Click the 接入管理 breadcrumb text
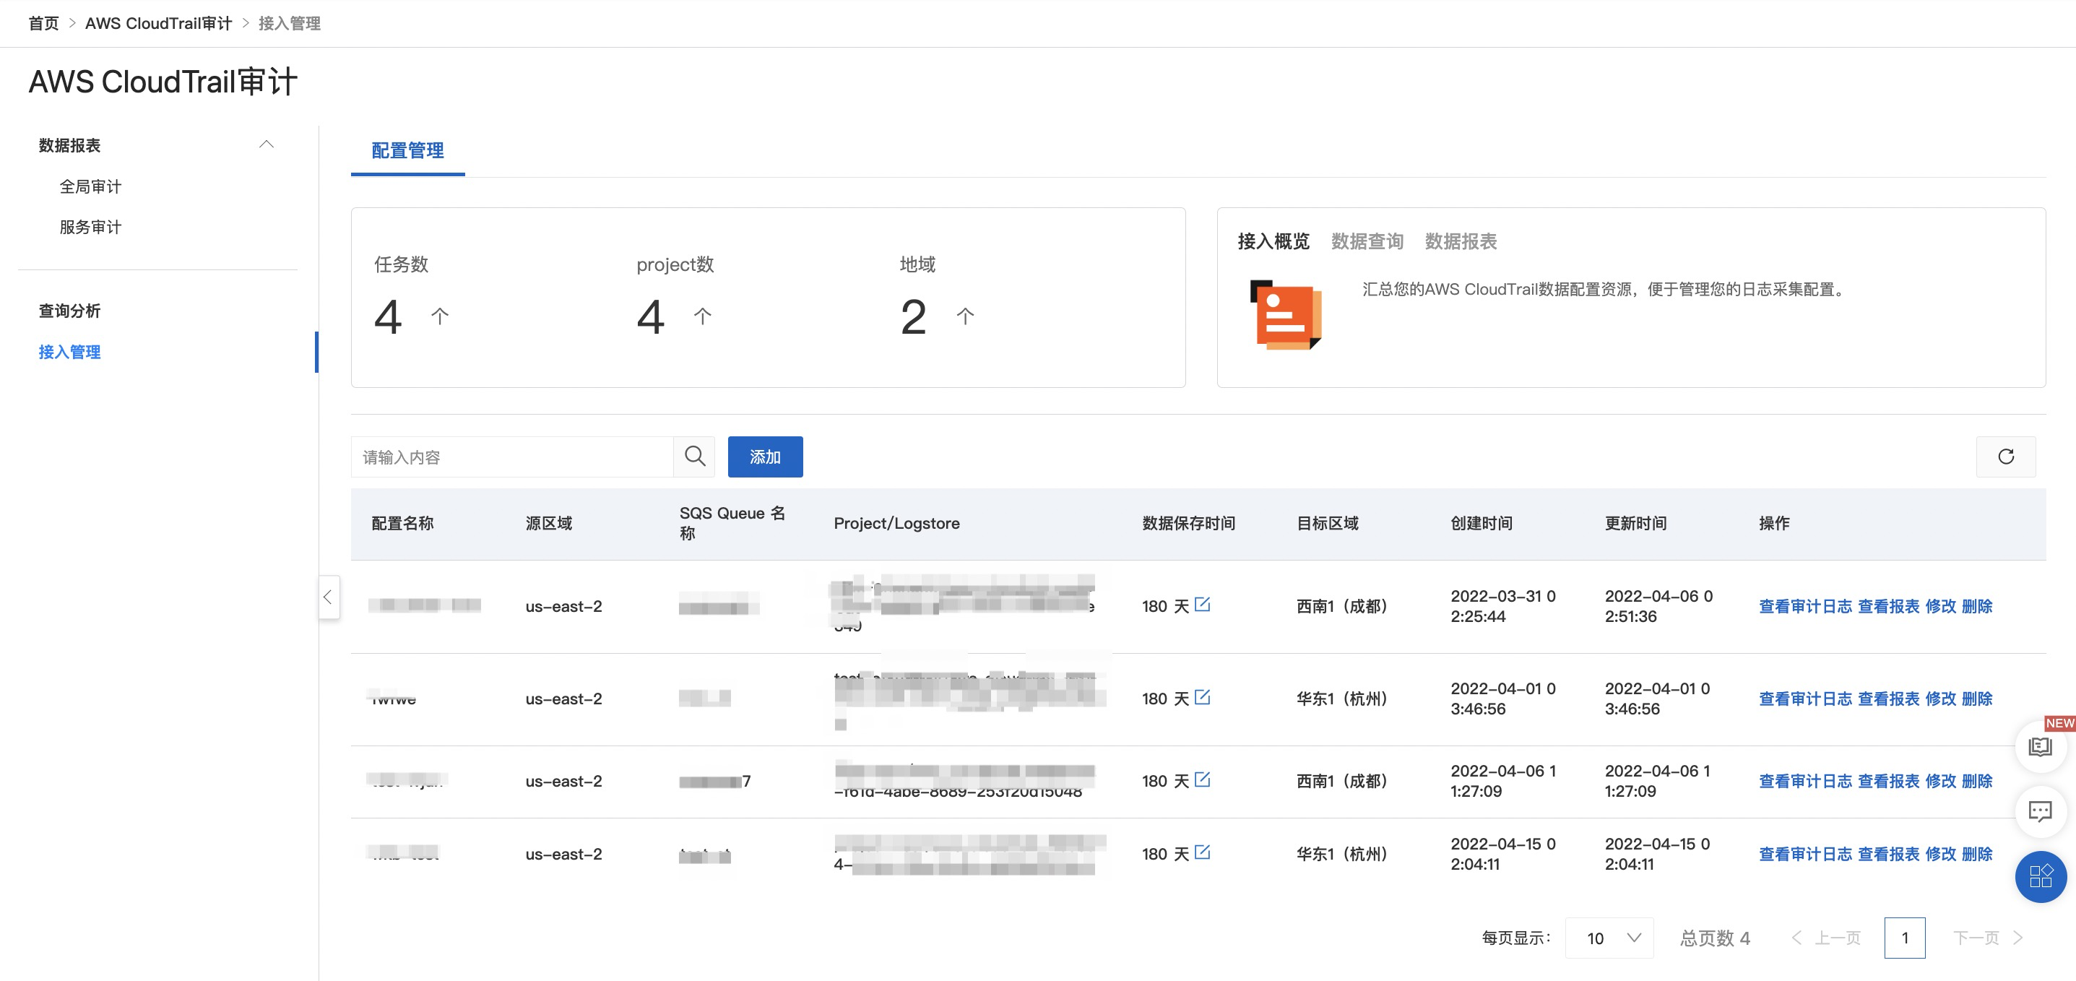2076x981 pixels. pos(290,23)
